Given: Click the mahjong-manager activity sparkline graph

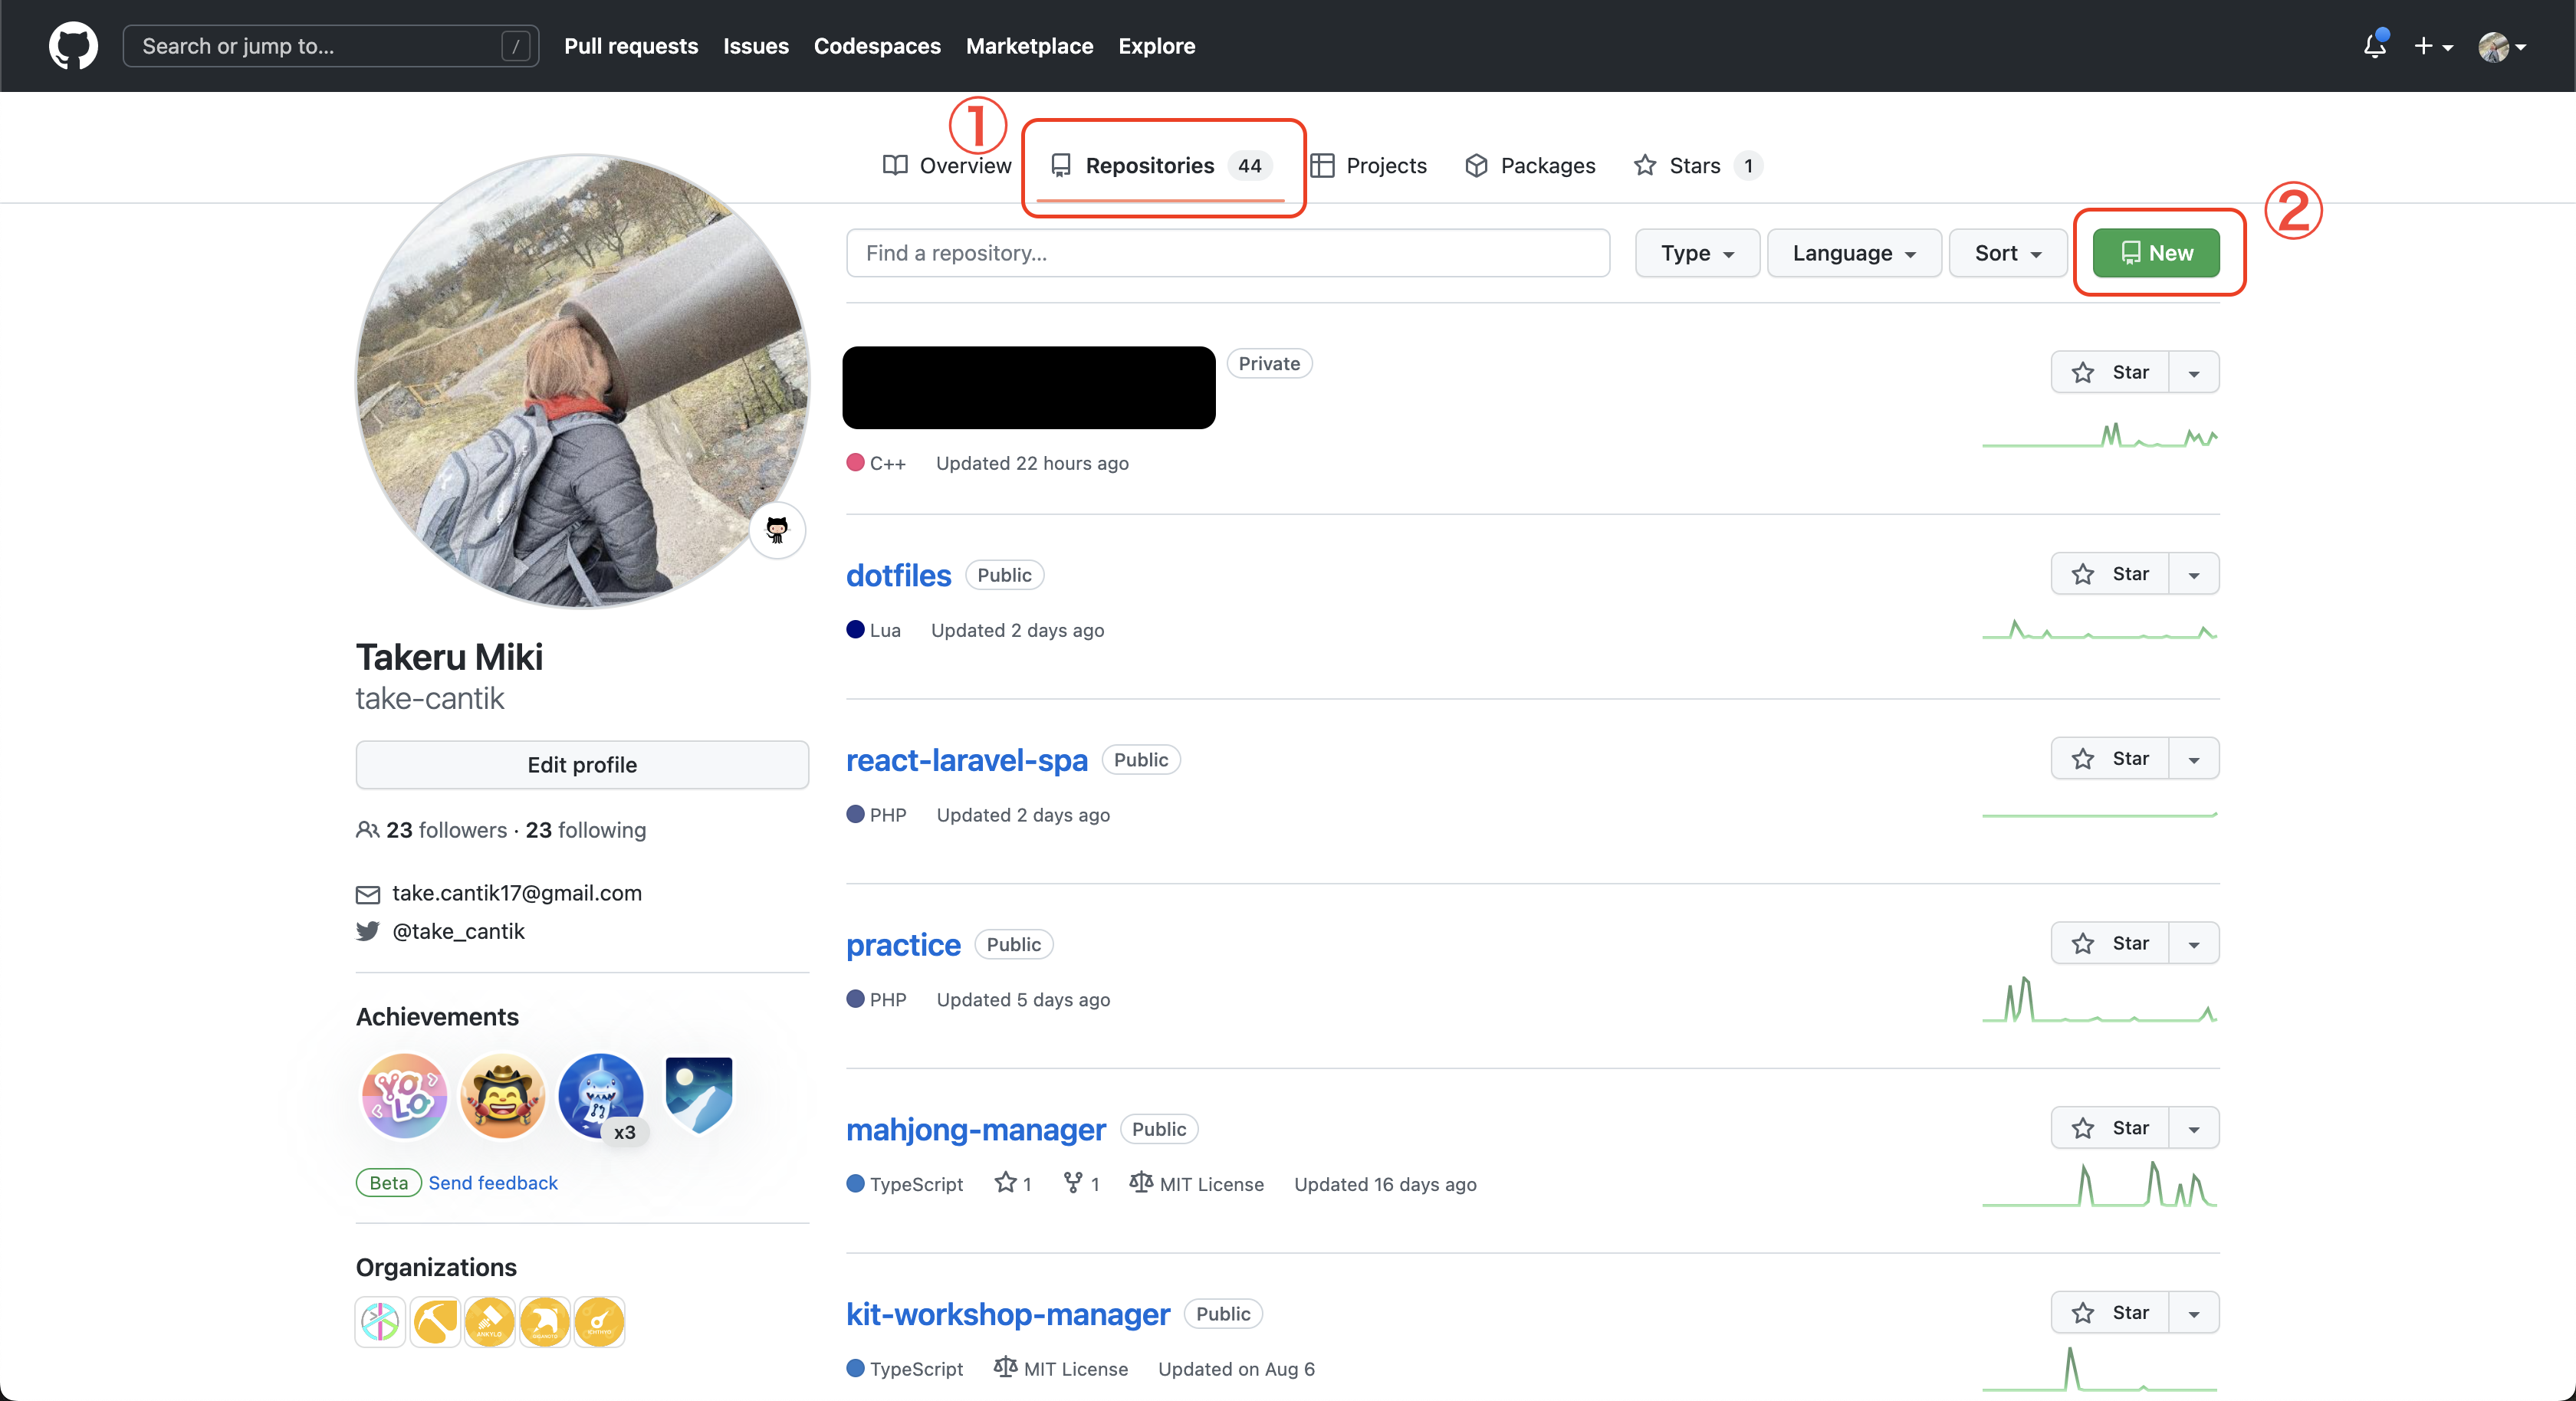Looking at the screenshot, I should pyautogui.click(x=2099, y=1185).
